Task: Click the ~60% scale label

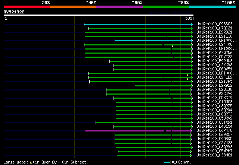Action: [x=137, y=3]
